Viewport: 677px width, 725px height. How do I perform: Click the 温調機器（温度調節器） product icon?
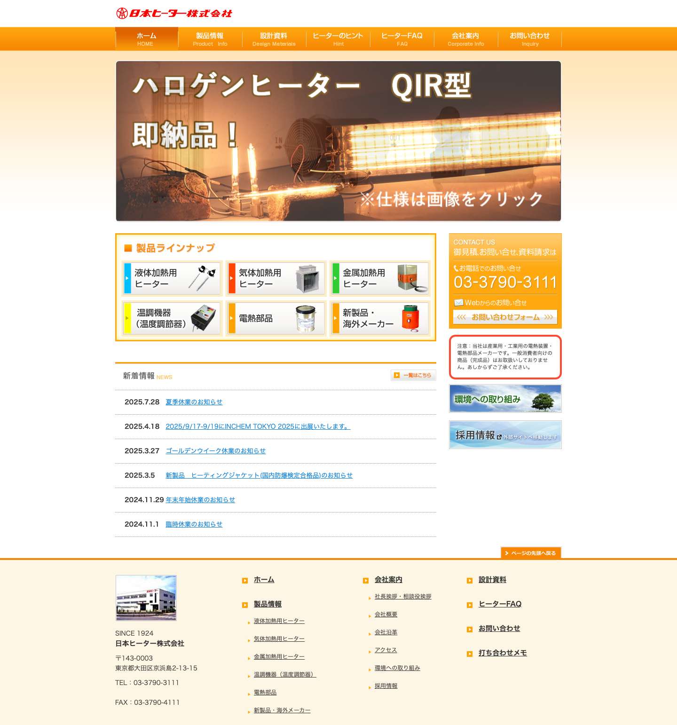(x=171, y=318)
